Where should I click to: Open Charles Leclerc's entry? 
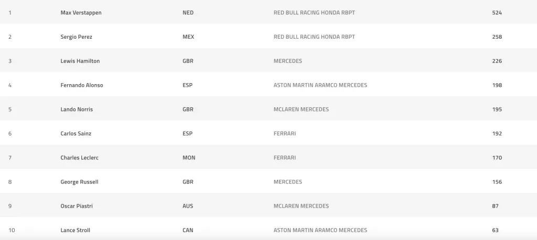click(79, 157)
